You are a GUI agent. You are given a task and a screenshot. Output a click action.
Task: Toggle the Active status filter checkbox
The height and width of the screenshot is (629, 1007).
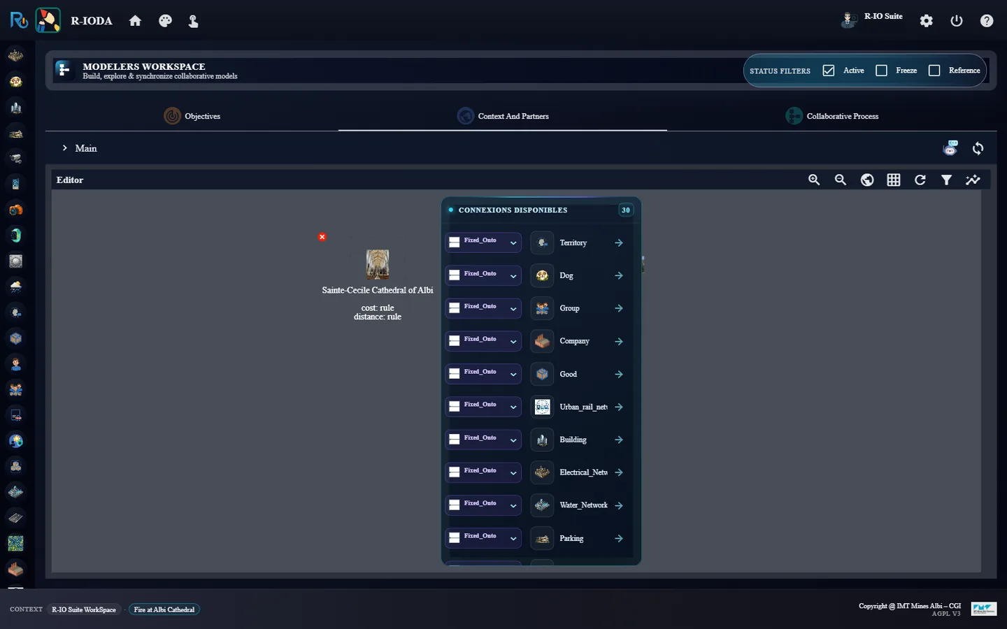[x=829, y=71]
